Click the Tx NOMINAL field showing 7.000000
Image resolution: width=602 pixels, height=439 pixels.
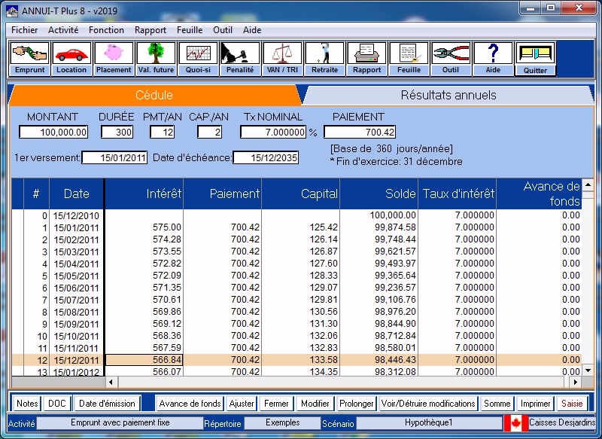273,132
